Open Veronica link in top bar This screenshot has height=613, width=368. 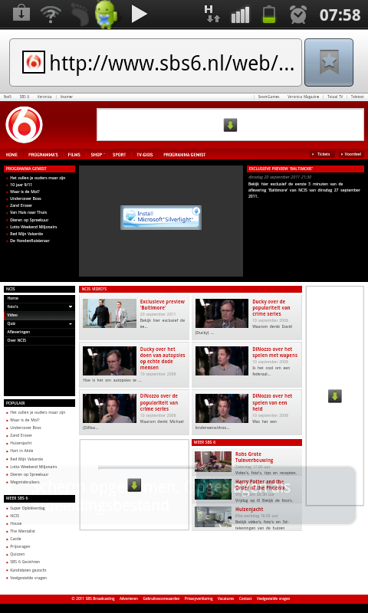[x=44, y=97]
